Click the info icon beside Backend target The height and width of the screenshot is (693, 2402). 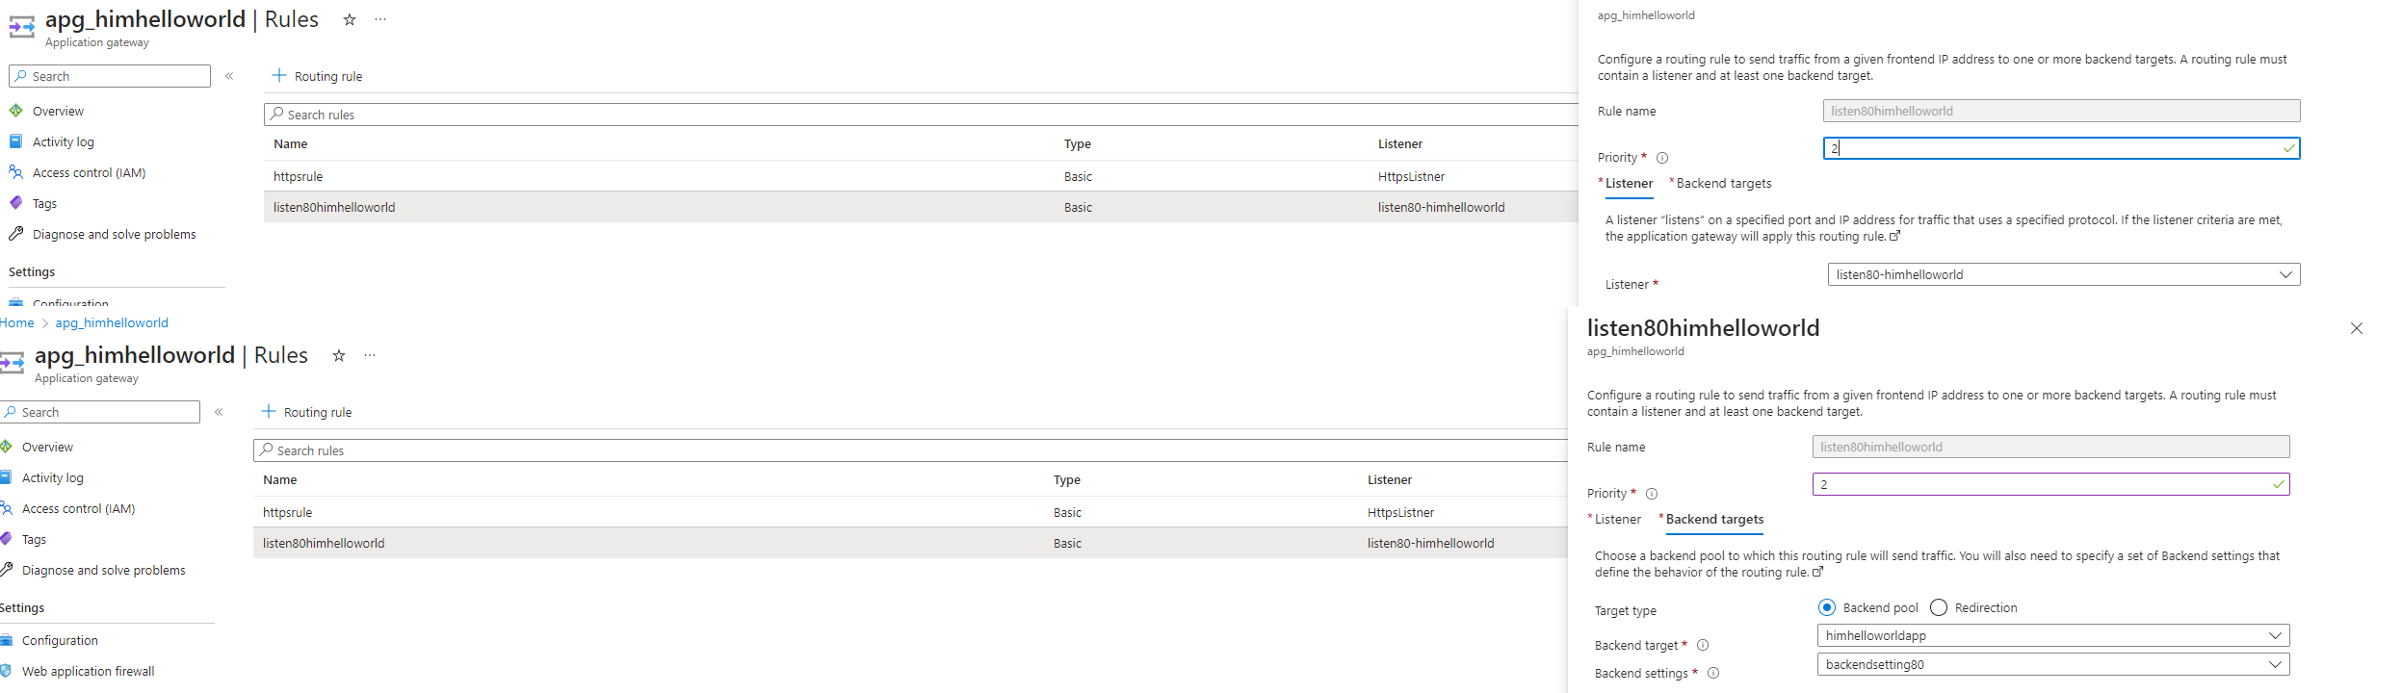1702,645
